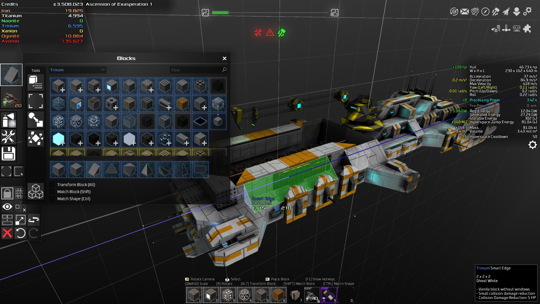The height and width of the screenshot is (304, 540).
Task: Enable Transform Block (Alt) checkbox
Action: click(52, 185)
